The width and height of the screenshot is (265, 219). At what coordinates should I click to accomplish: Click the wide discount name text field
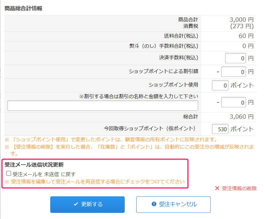tap(103, 106)
